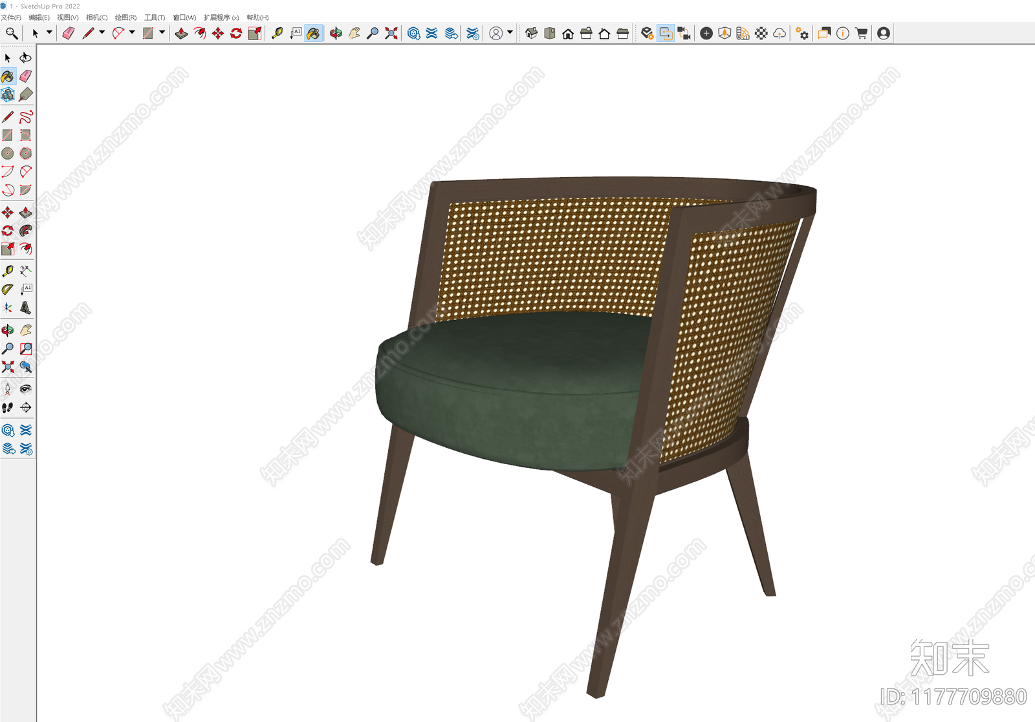Select the Rotate tool in top toolbar
Viewport: 1035px width, 722px height.
point(236,33)
